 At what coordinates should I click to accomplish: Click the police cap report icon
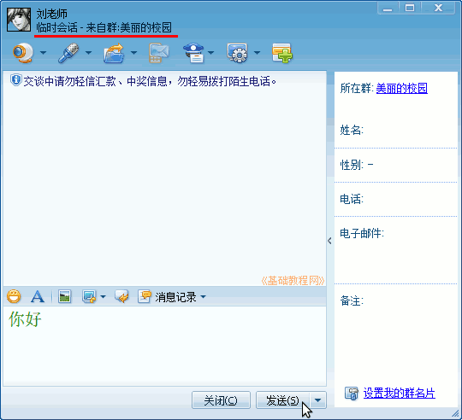[x=193, y=53]
